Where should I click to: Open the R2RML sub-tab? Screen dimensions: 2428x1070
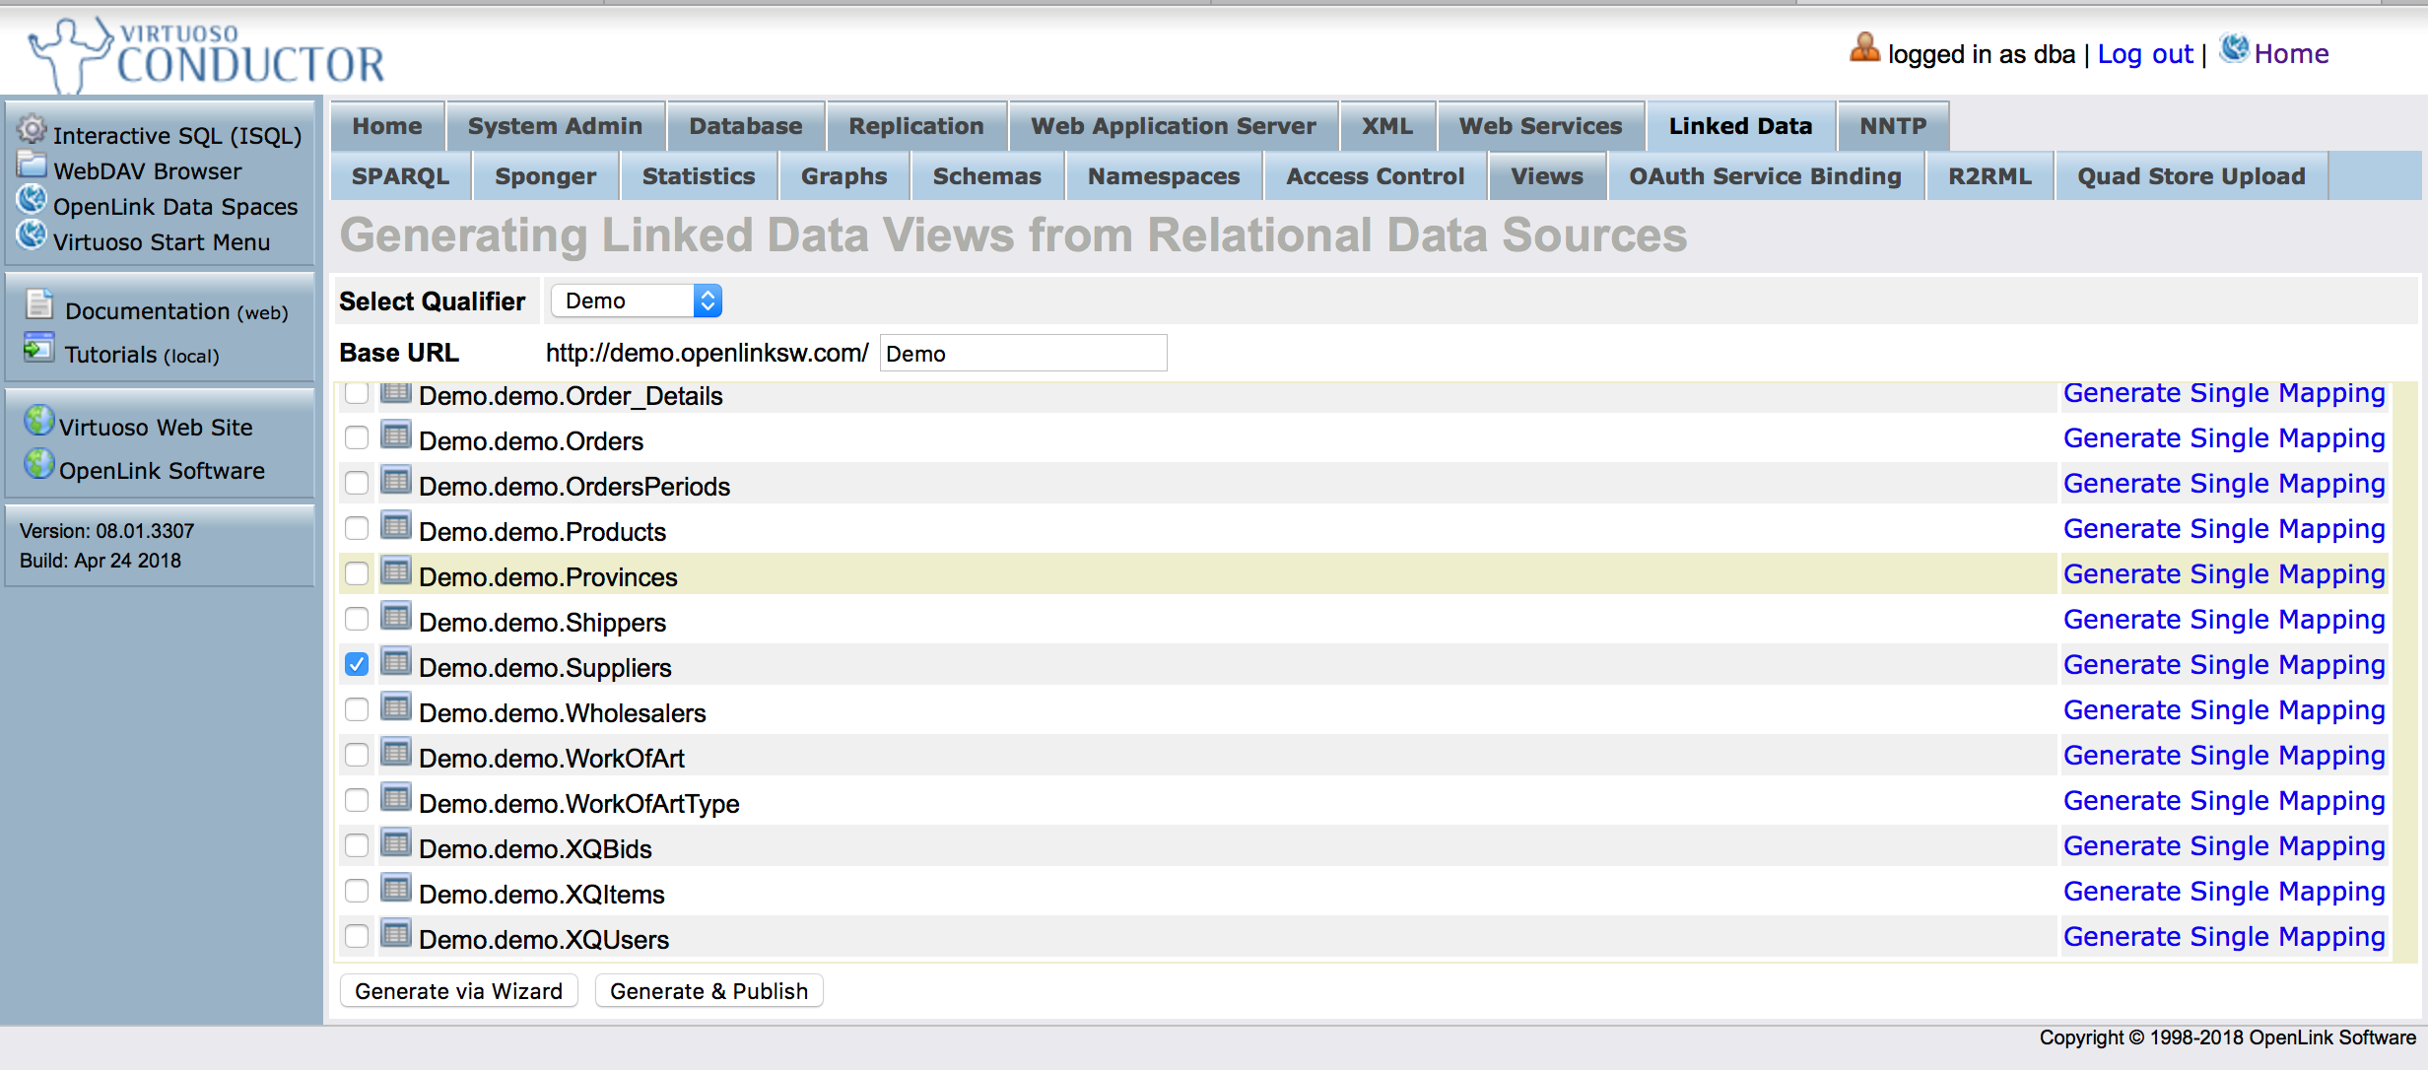(1989, 175)
